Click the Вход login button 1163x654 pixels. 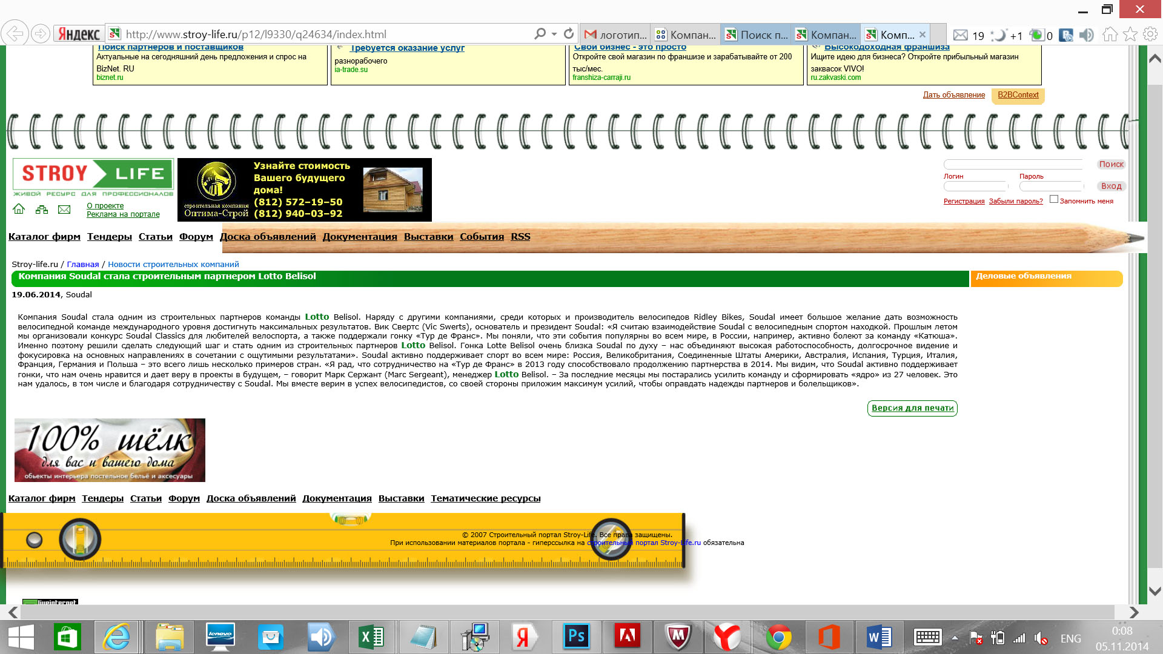1112,186
